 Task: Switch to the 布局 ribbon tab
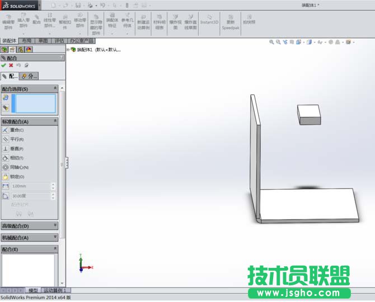pos(27,41)
